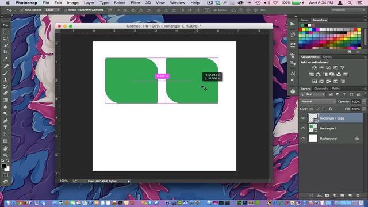Open the 3D panel cube icon

[x=293, y=91]
